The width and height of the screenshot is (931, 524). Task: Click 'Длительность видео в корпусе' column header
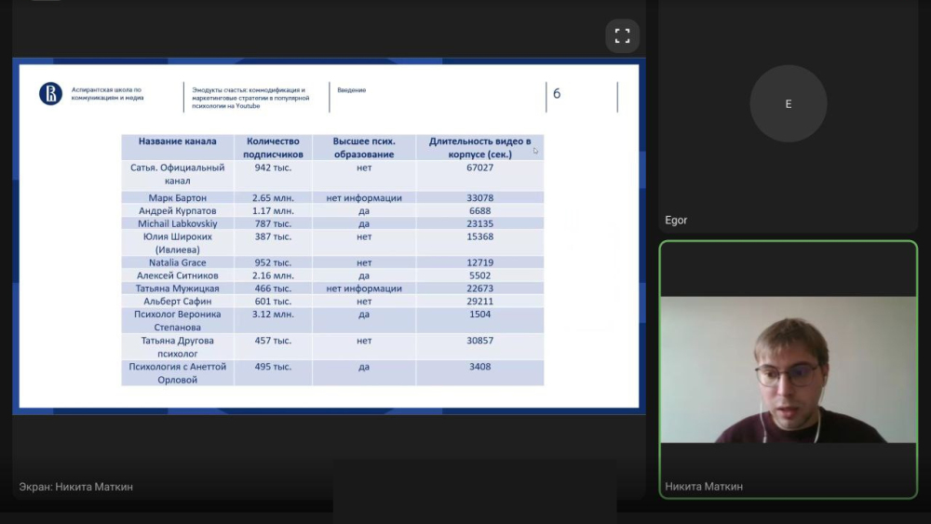479,147
